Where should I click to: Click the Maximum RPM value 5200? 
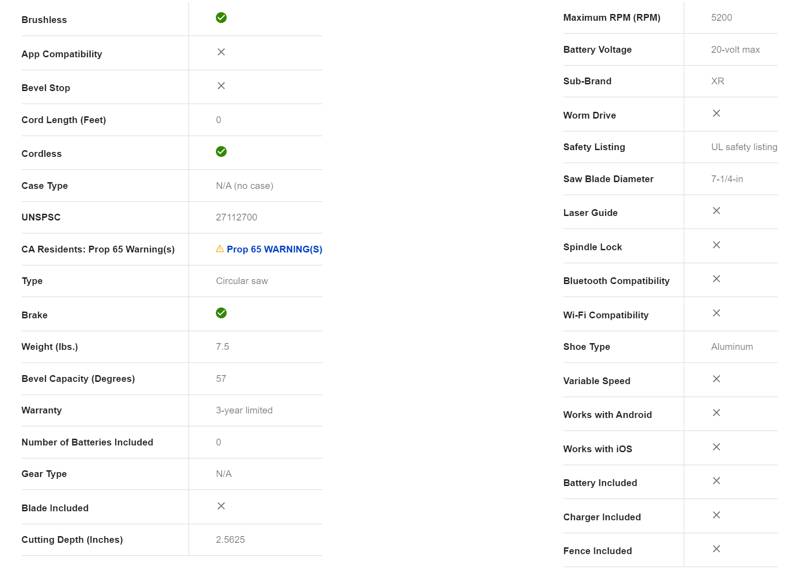point(721,18)
